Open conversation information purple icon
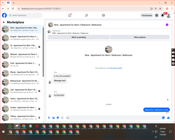 (167, 25)
